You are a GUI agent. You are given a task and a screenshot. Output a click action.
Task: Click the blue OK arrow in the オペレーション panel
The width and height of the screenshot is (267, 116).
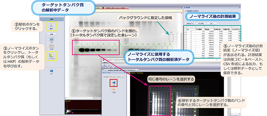[x=114, y=83]
